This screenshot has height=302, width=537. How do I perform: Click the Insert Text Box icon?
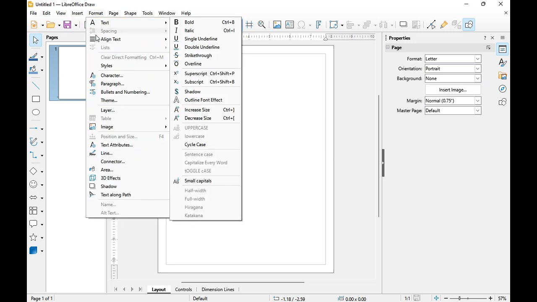pyautogui.click(x=289, y=25)
